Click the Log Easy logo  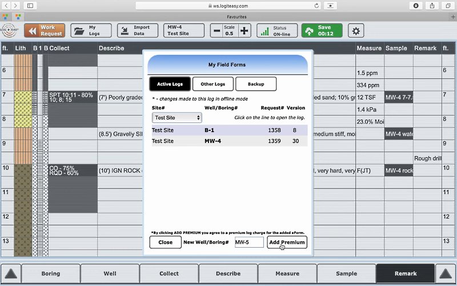point(10,30)
